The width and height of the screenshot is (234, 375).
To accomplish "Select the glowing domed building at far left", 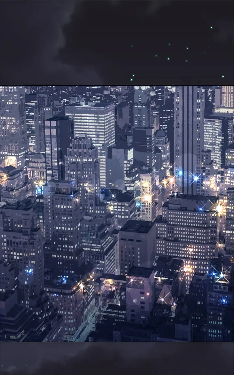I will point(11,161).
